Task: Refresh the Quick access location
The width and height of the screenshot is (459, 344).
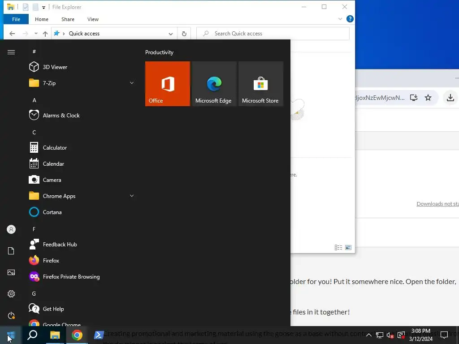Action: (x=184, y=34)
